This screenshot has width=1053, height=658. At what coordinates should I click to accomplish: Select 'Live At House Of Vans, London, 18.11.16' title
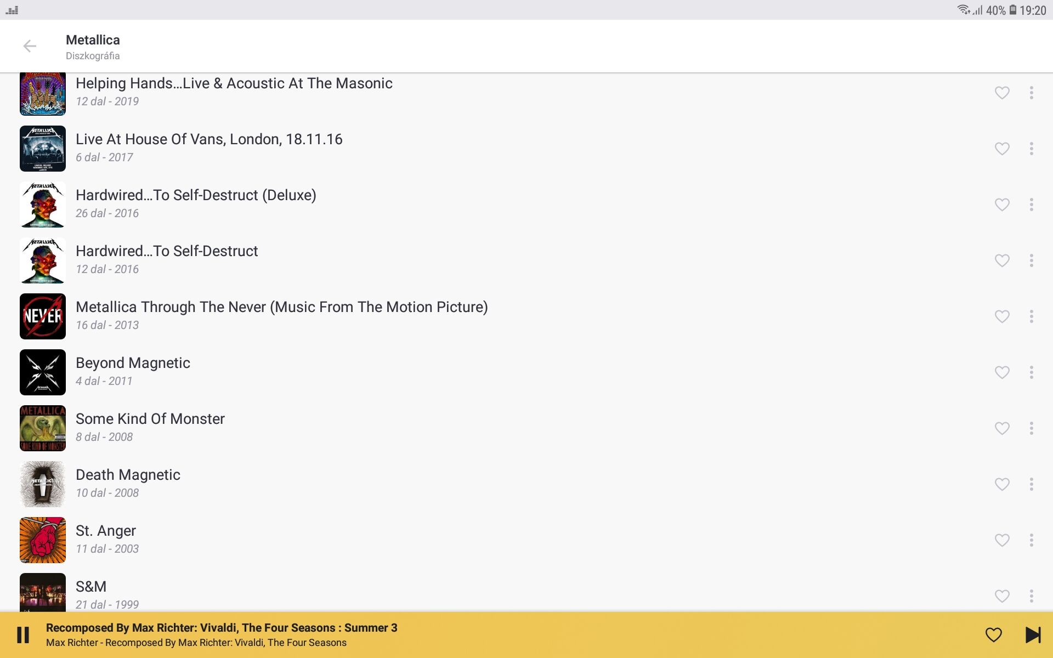pyautogui.click(x=209, y=139)
